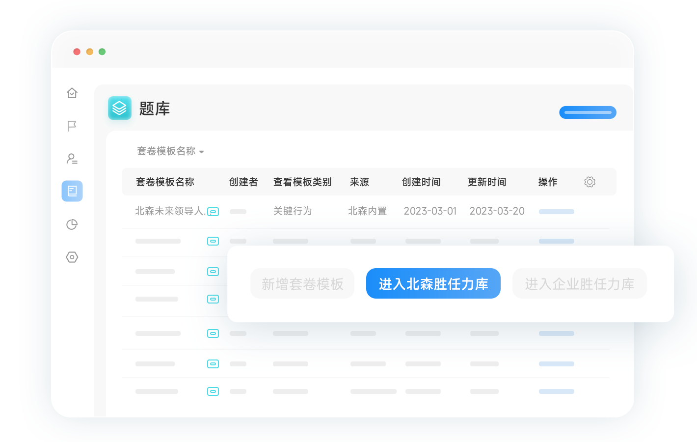Click operation link in first row
The image size is (697, 442).
pos(556,212)
